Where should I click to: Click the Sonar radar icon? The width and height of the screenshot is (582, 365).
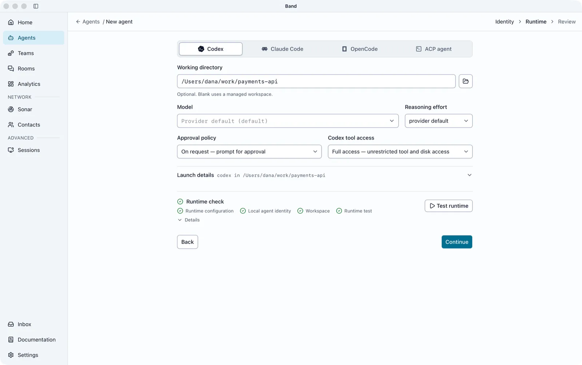pyautogui.click(x=11, y=109)
